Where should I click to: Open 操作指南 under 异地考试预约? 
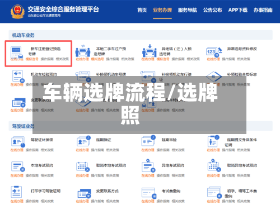point(163,175)
